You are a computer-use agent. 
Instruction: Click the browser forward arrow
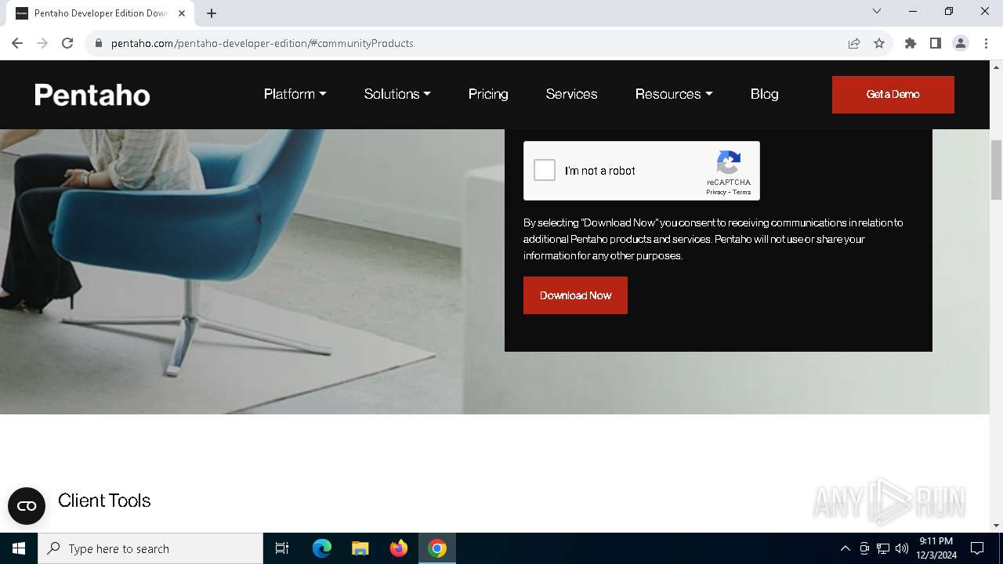coord(42,43)
